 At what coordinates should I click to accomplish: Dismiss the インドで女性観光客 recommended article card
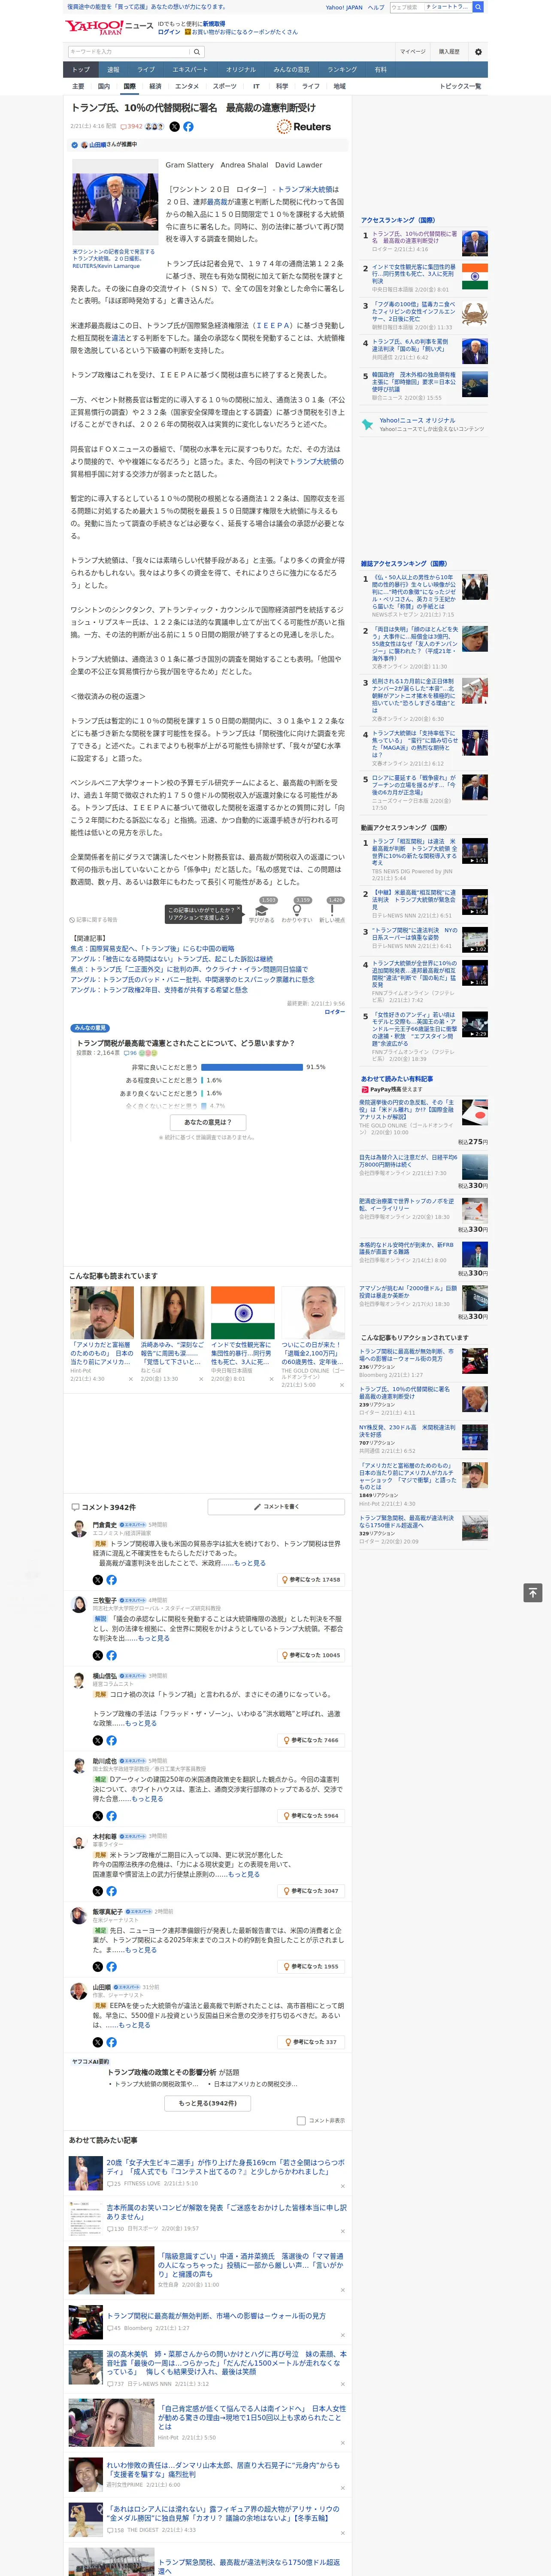[x=271, y=1380]
